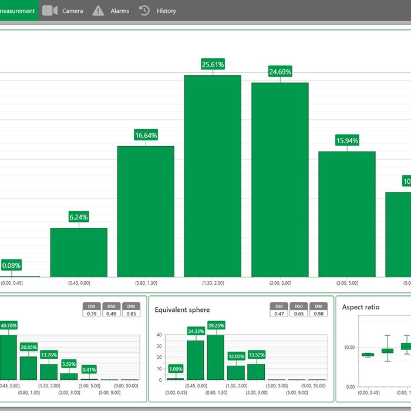Click the 25.61% bar in main chart

213,176
